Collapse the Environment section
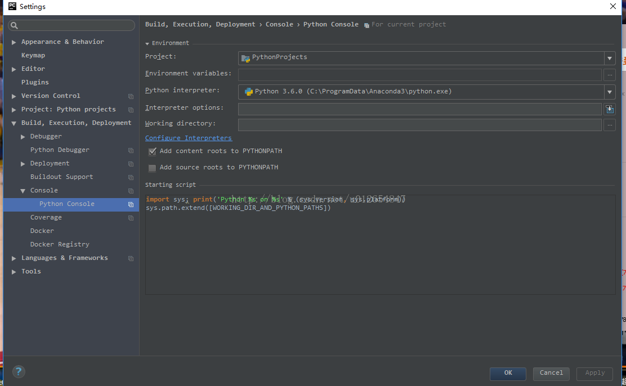The height and width of the screenshot is (386, 626). (x=147, y=43)
